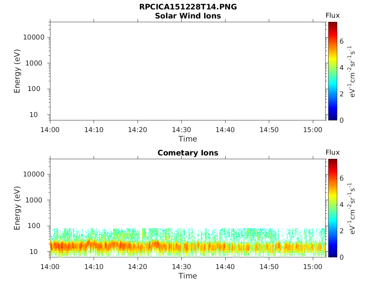Screen dimensions: 385x289
Task: Click the 10 energy tick in Cometary Ions plot
Action: 33,251
